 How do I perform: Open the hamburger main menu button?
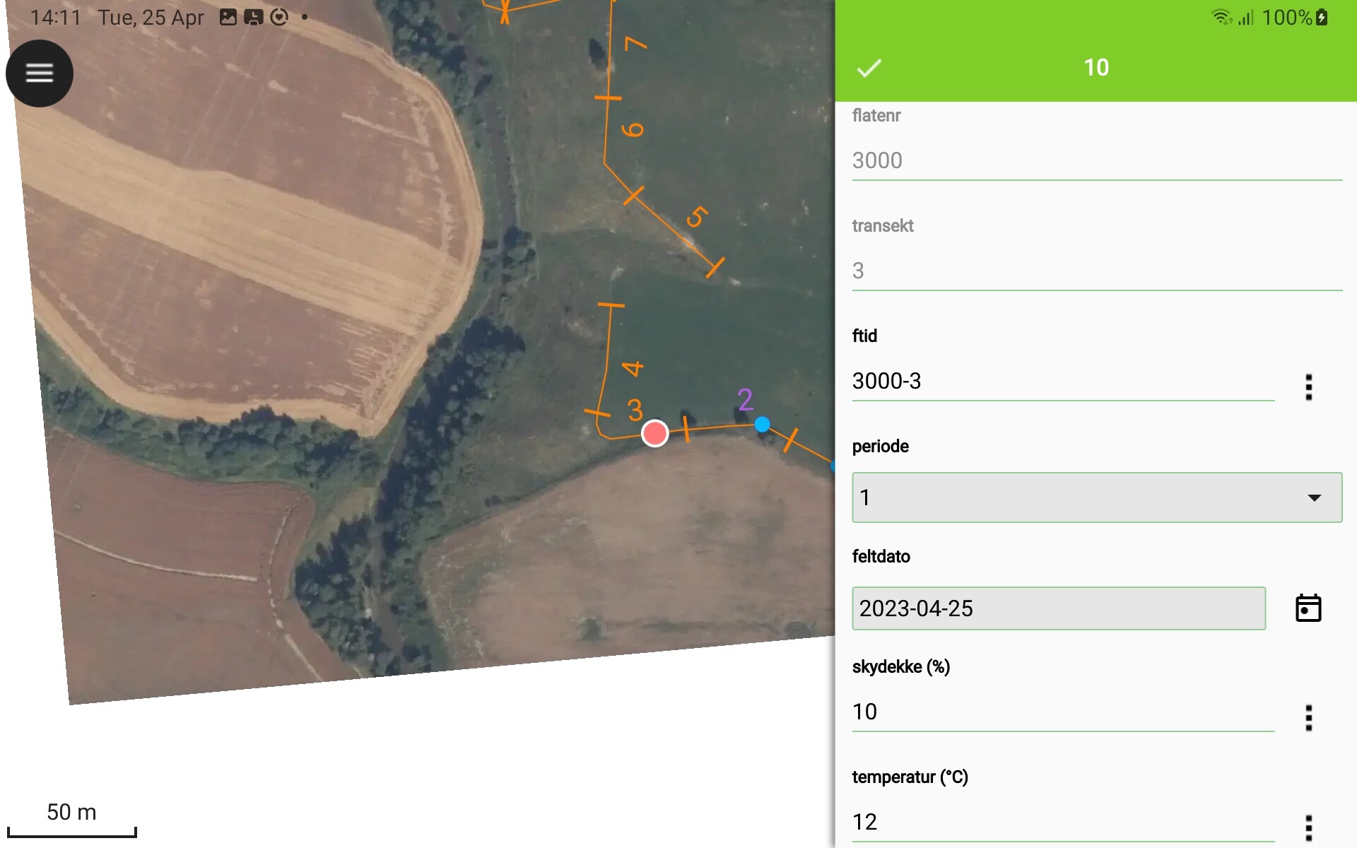(40, 73)
